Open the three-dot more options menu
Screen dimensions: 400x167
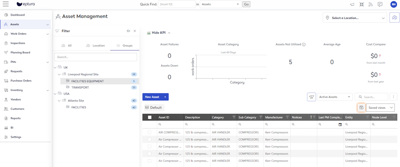[394, 97]
